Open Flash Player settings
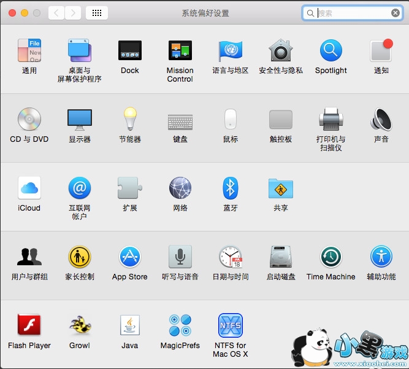The height and width of the screenshot is (369, 409). 29,325
